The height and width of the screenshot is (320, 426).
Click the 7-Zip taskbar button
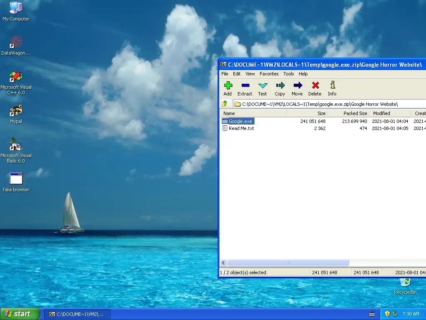77,314
